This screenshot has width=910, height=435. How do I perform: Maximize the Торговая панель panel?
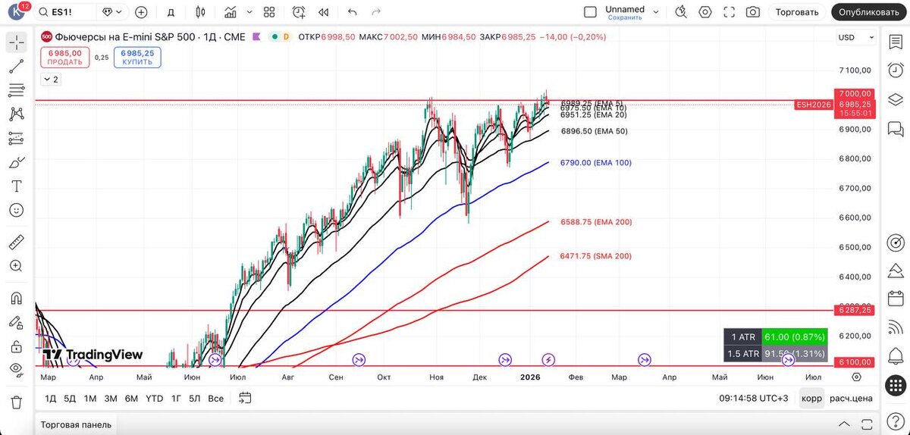click(865, 424)
